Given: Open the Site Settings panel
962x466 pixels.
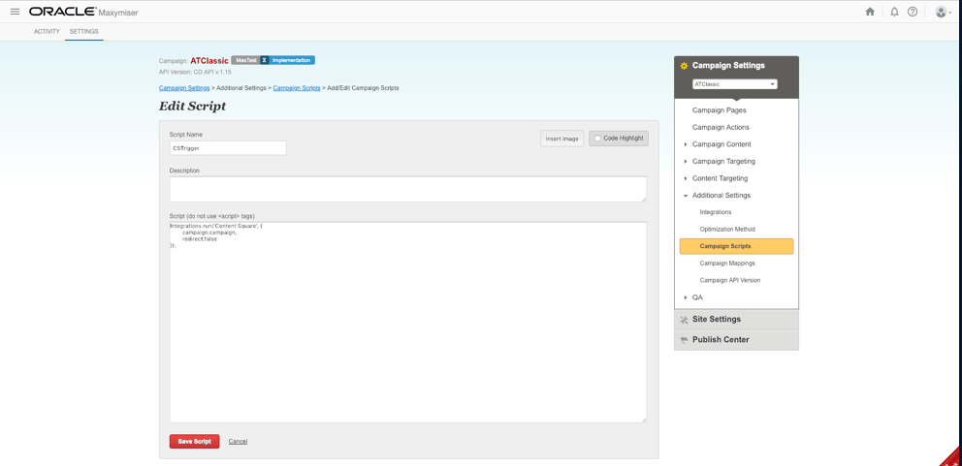Looking at the screenshot, I should pyautogui.click(x=736, y=320).
